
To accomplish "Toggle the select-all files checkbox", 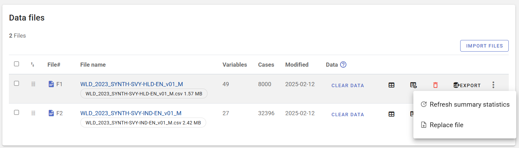I will point(16,64).
